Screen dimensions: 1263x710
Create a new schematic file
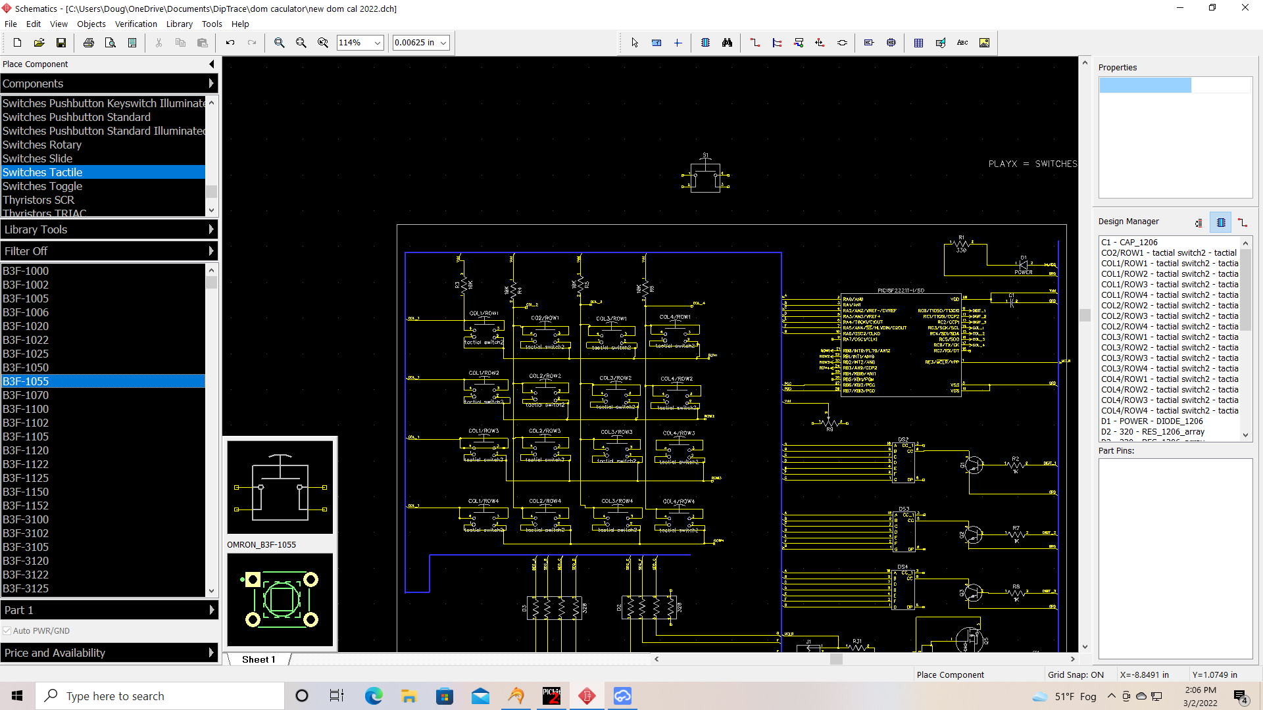pos(18,43)
